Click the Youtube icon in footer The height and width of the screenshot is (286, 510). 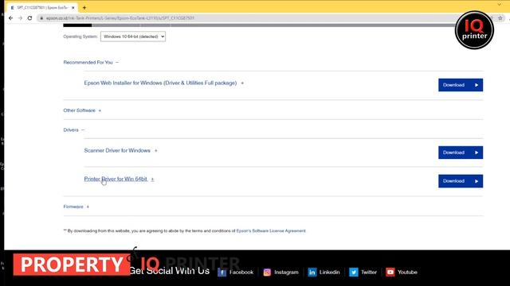point(390,272)
